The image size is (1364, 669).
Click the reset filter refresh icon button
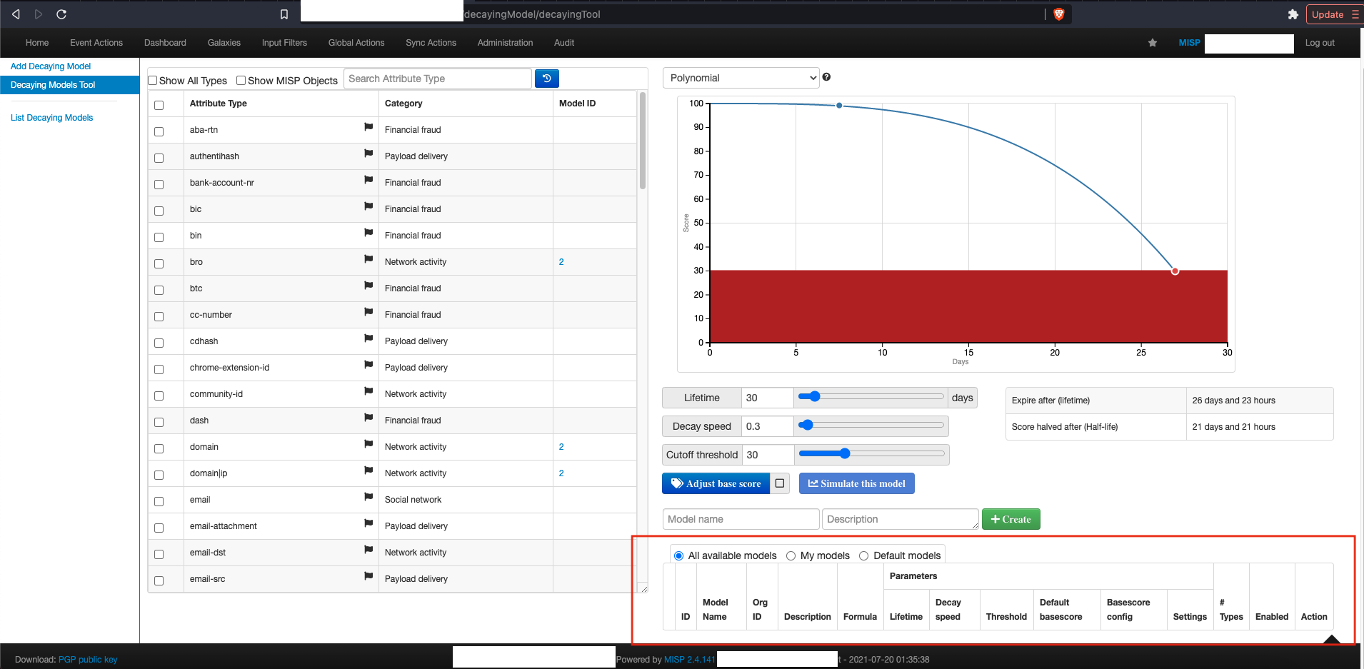(546, 79)
